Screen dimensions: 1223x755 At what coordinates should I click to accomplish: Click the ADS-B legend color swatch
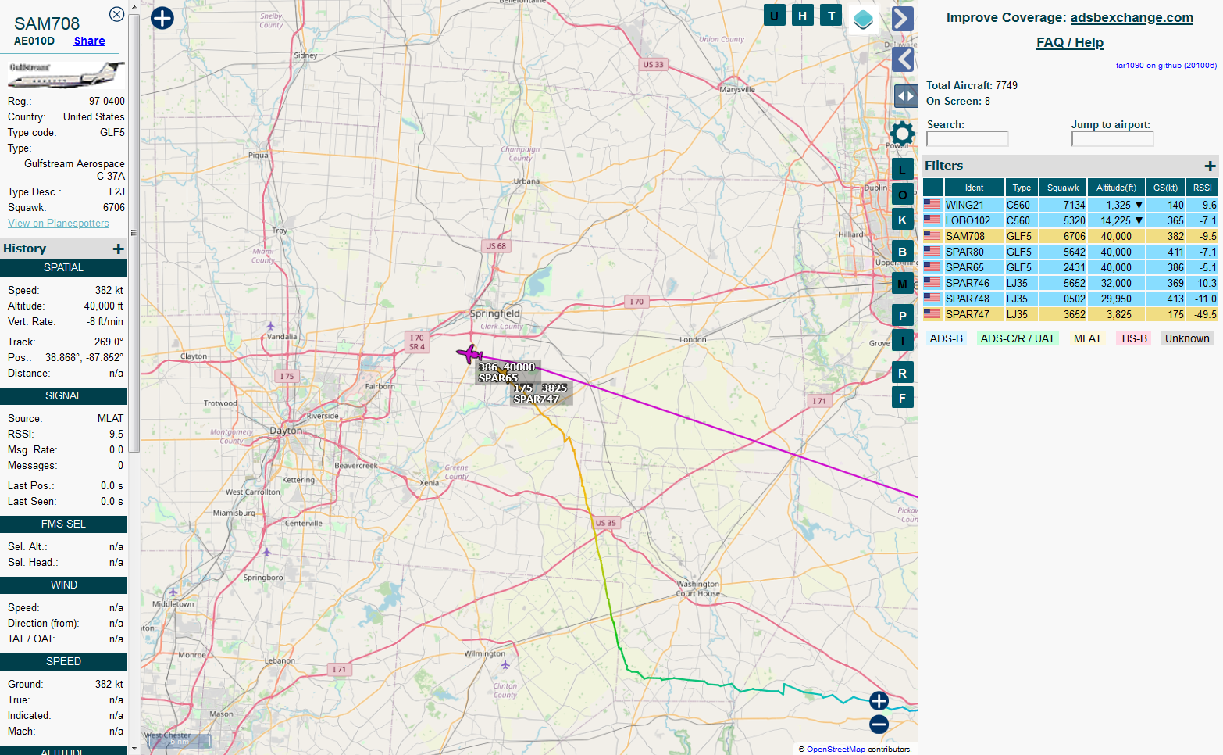[946, 338]
